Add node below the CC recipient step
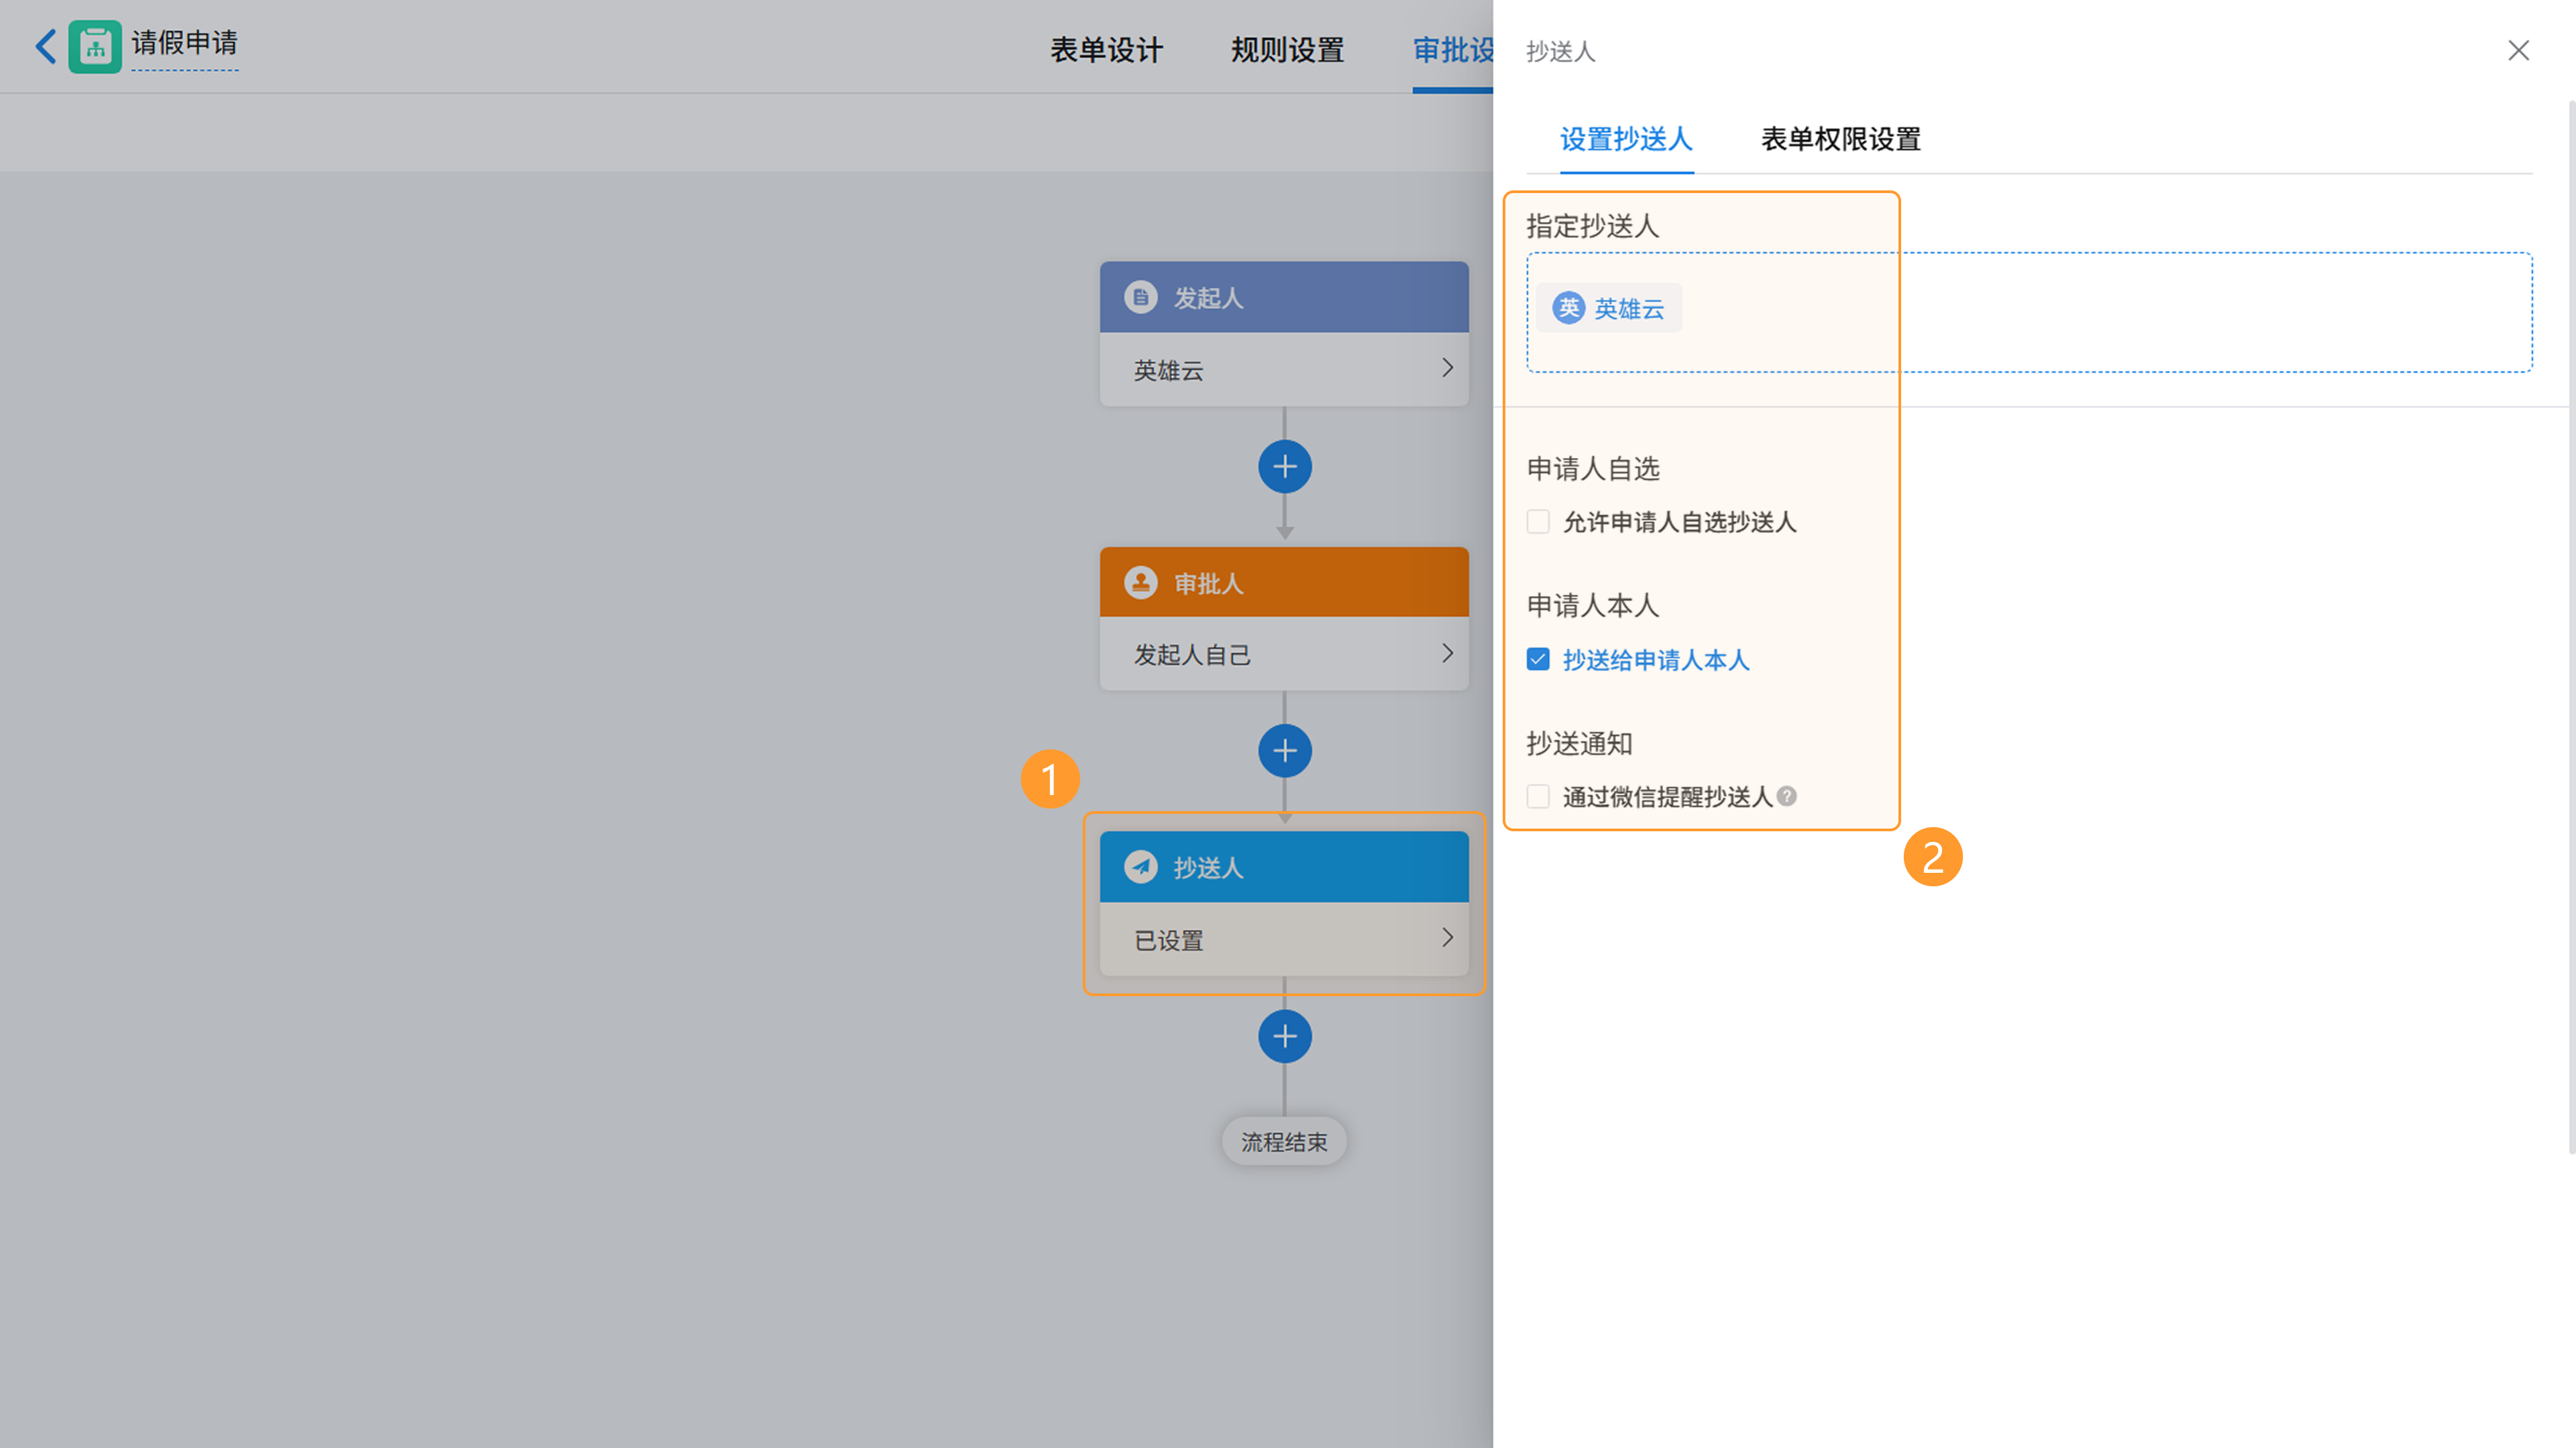This screenshot has width=2576, height=1448. click(x=1284, y=1036)
